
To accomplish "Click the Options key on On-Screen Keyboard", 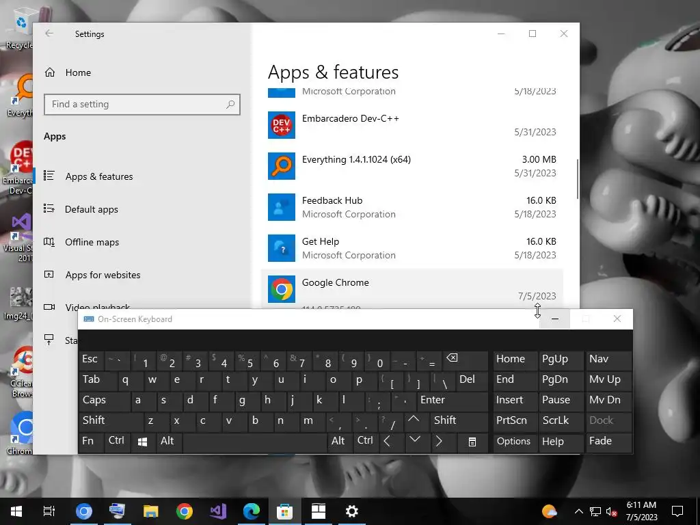I will click(x=515, y=442).
